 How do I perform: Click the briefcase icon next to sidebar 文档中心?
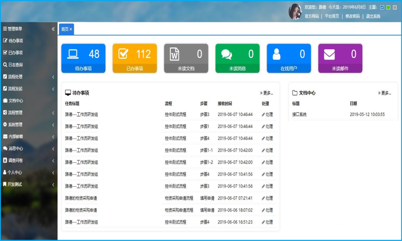(x=5, y=100)
